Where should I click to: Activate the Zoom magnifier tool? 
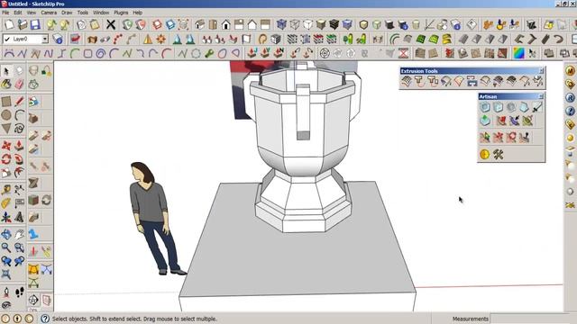pos(6,247)
